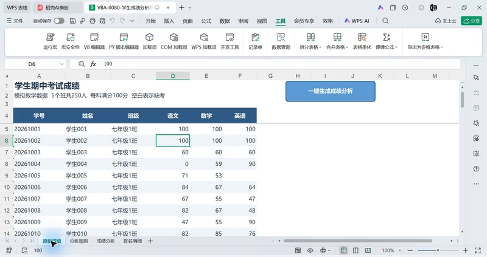The height and width of the screenshot is (257, 487).
Task: Click the Not uploaded (未上云) cloud button
Action: tap(446, 21)
